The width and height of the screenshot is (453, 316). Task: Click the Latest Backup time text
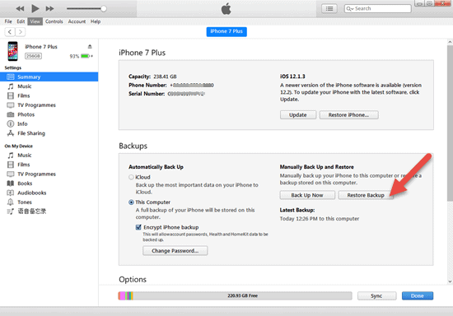[x=320, y=219]
